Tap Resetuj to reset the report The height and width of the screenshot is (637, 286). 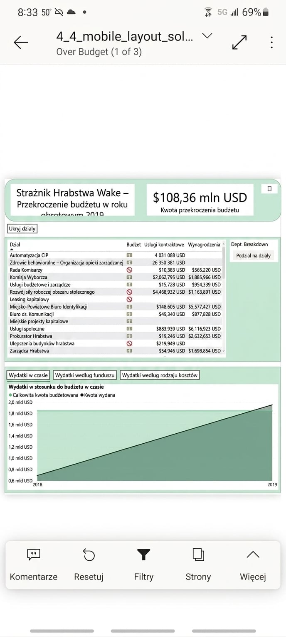89,565
